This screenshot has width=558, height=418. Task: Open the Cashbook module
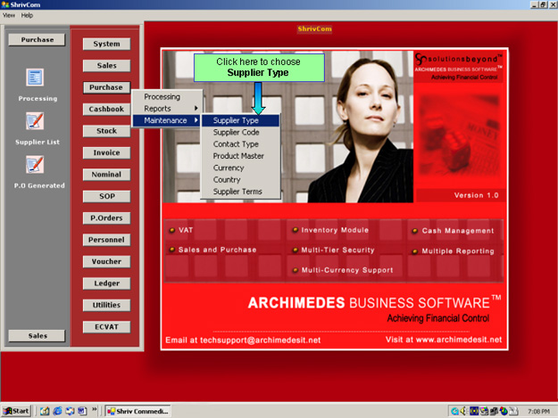pos(106,109)
